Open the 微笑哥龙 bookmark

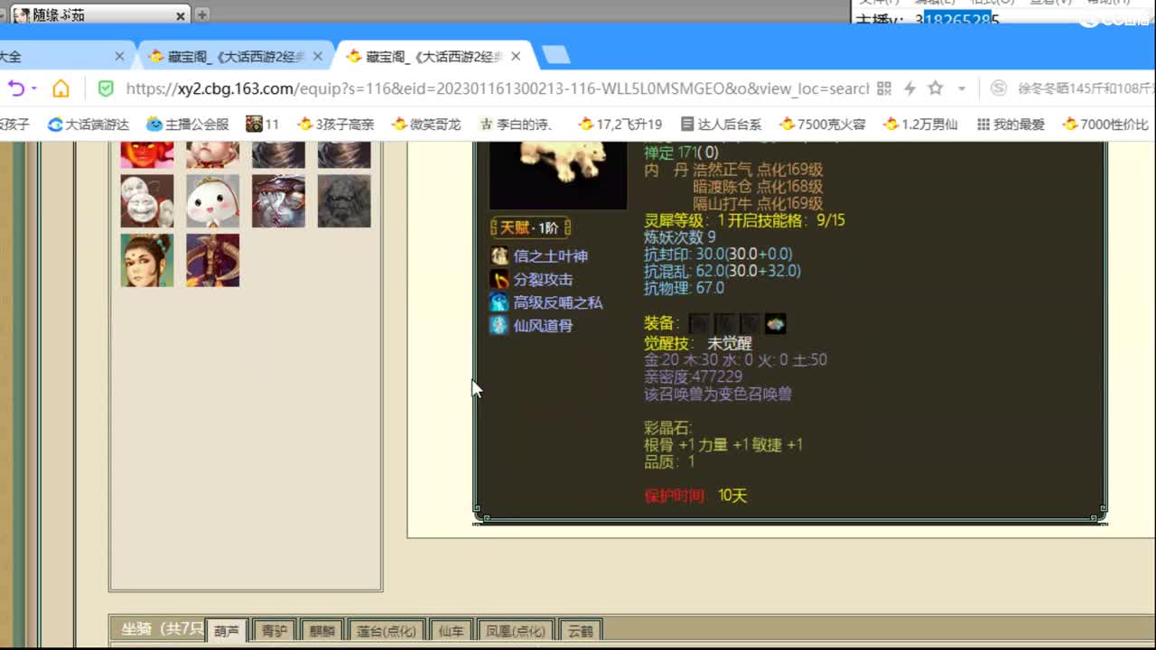click(426, 124)
